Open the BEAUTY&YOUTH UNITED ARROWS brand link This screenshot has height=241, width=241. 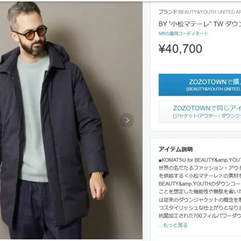tap(209, 12)
